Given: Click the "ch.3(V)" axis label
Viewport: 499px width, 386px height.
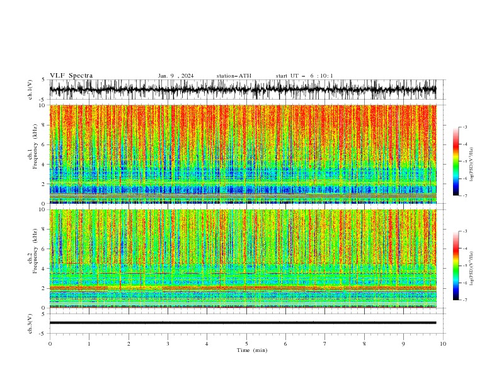Looking at the screenshot, I should coord(30,324).
